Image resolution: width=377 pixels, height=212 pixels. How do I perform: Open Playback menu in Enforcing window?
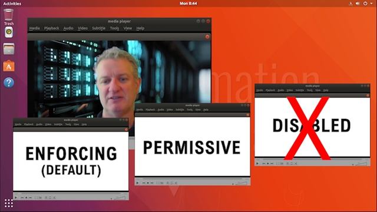pyautogui.click(x=29, y=124)
